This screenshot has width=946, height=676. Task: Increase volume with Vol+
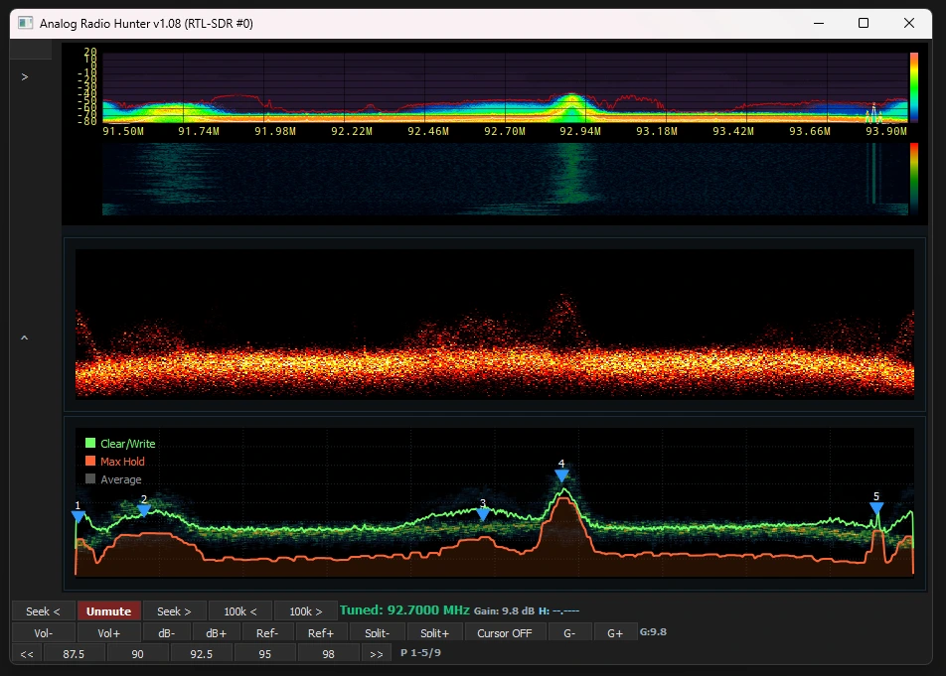(x=109, y=632)
